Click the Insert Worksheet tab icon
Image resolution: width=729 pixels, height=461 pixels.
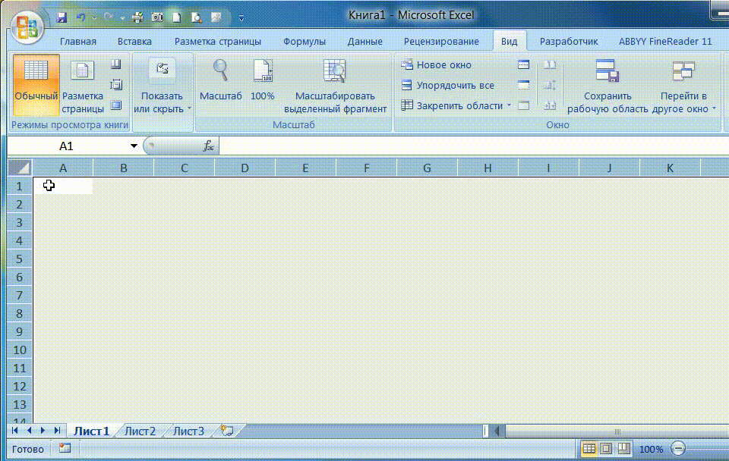227,431
